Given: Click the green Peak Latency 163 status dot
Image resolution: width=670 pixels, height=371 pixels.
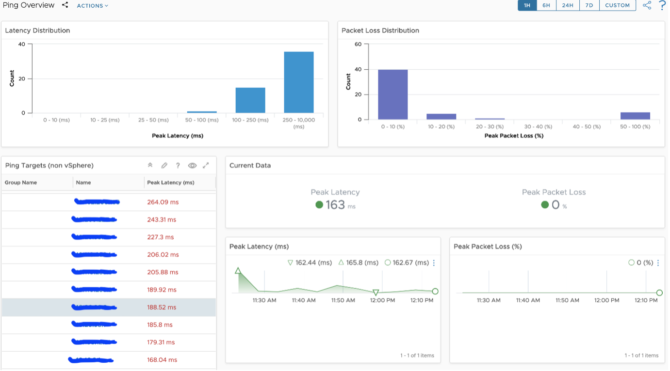Looking at the screenshot, I should click(319, 205).
